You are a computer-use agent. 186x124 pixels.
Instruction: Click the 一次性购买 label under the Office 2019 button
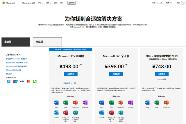(x=162, y=79)
